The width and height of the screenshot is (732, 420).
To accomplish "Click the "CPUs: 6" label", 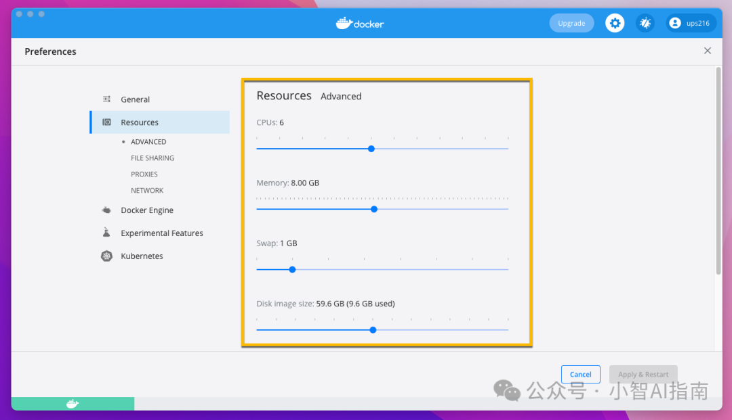I will [x=270, y=122].
